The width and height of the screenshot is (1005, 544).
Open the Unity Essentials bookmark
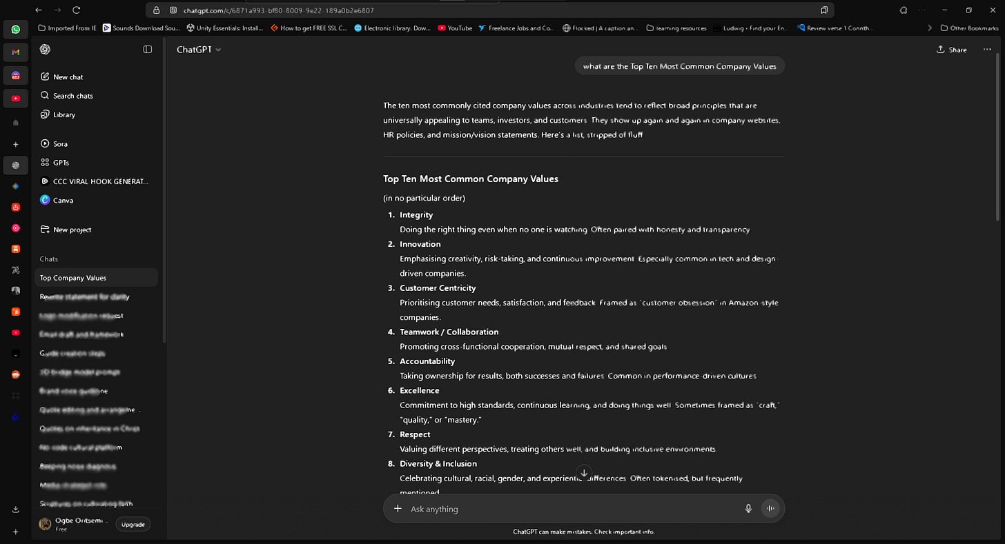tap(226, 28)
